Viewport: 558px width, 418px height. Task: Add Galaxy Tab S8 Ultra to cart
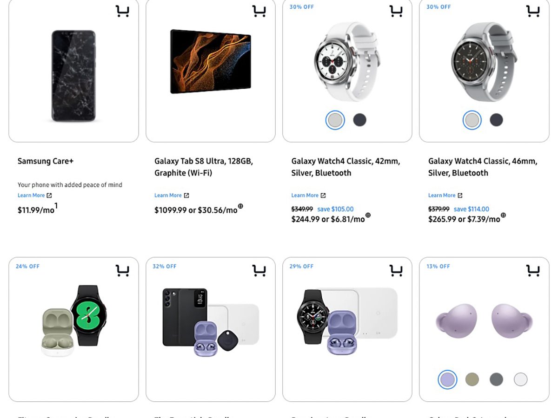259,11
